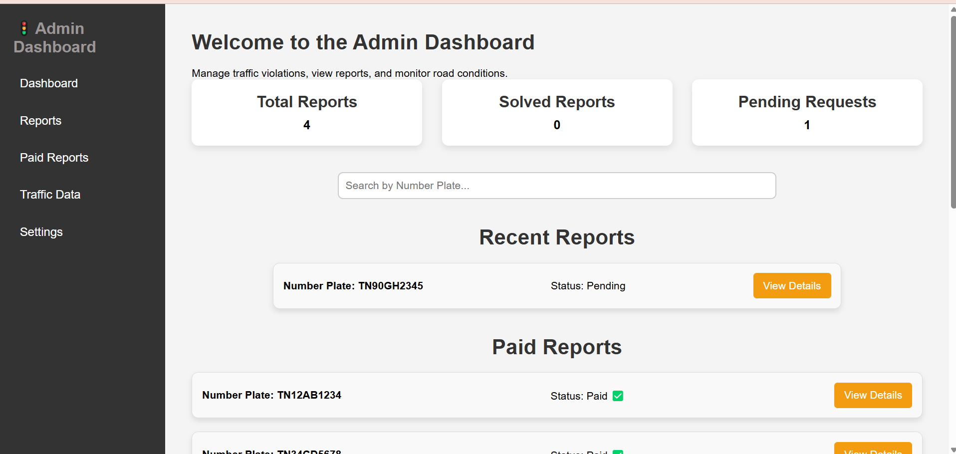The width and height of the screenshot is (956, 454).
Task: Open Settings sidebar link
Action: [41, 232]
